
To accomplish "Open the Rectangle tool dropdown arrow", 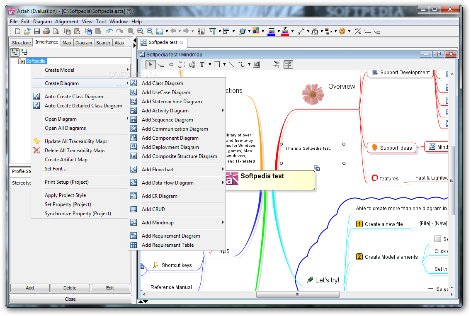I will (x=224, y=64).
